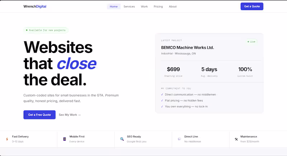
Task: Click the Mobile First label
Action: click(77, 136)
